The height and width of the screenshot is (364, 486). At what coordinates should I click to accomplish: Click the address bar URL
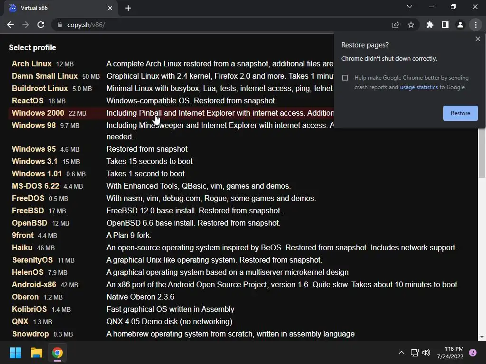(86, 25)
